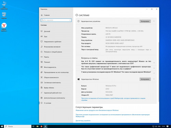The image size is (171, 128).
Task: Click the Код устройства value
Action: click(x=120, y=40)
